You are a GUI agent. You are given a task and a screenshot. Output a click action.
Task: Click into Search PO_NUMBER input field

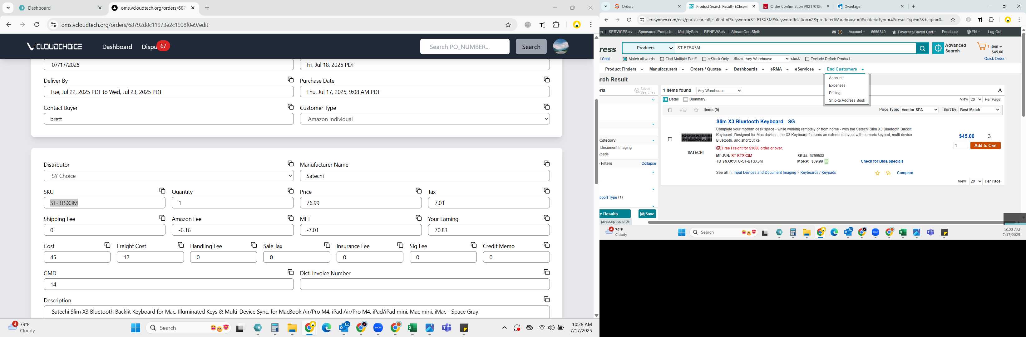[464, 46]
